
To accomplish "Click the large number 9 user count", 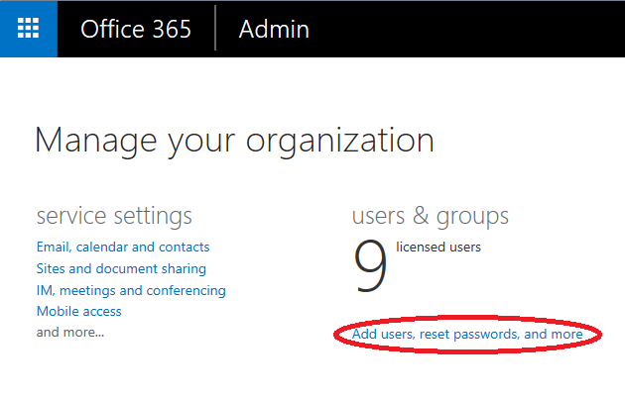I will tap(371, 265).
